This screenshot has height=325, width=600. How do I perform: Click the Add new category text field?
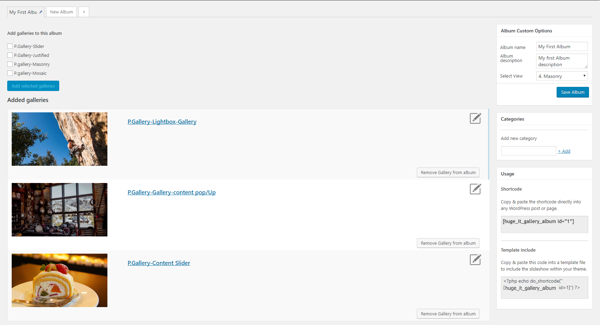click(x=528, y=151)
